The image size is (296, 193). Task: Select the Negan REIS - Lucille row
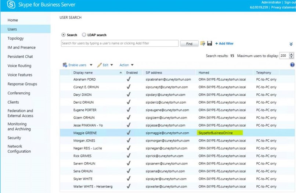[177, 148]
